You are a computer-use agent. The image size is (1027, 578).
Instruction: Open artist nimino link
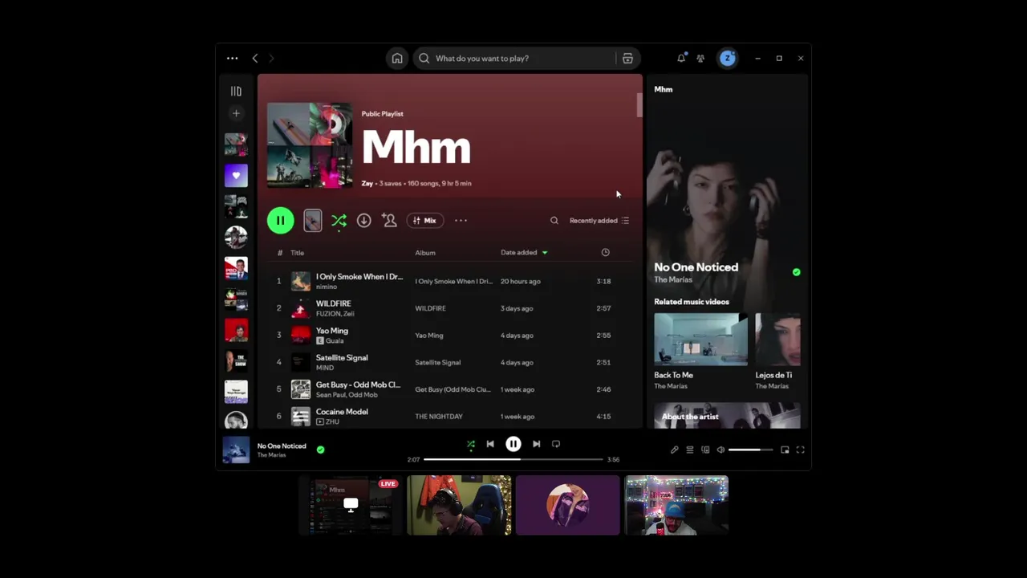coord(326,287)
